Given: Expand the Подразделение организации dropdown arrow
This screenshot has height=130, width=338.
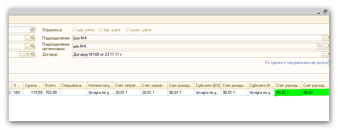Looking at the screenshot, I should coord(320,46).
